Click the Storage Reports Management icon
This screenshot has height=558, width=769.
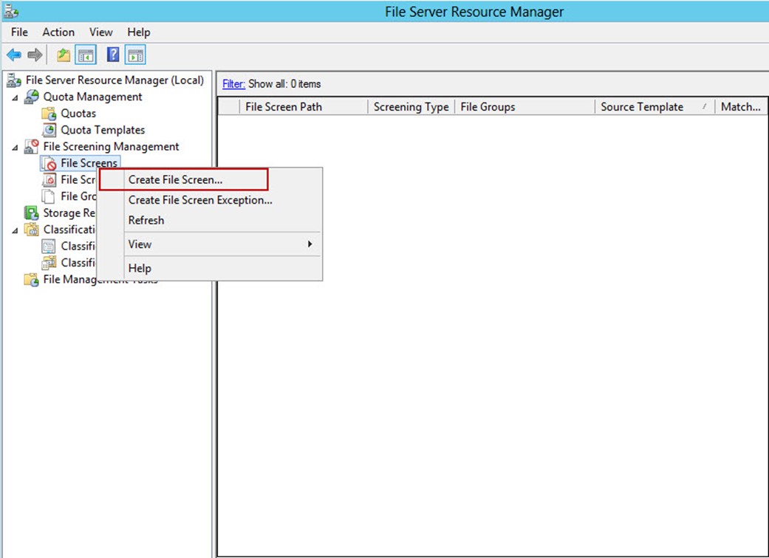click(31, 213)
